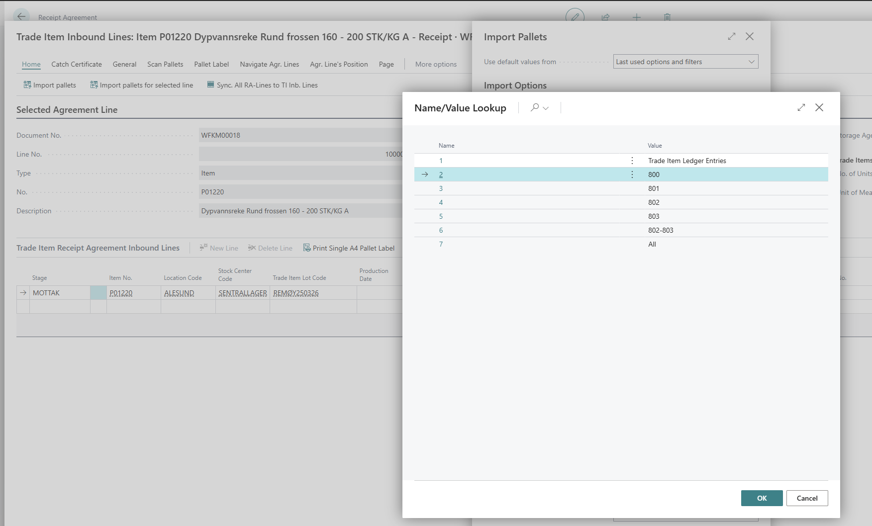Screen dimensions: 872x526
Task: Open the row options for lookup row 2
Action: click(x=632, y=175)
